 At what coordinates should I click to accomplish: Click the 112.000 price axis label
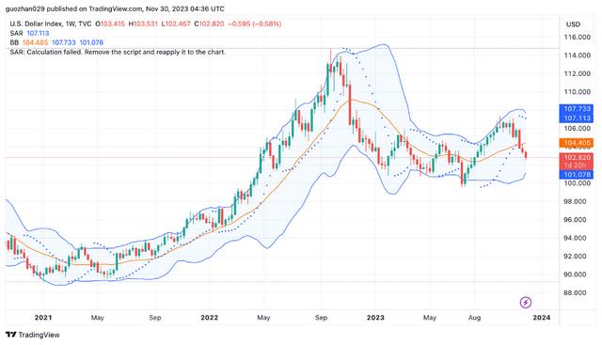[x=577, y=73]
